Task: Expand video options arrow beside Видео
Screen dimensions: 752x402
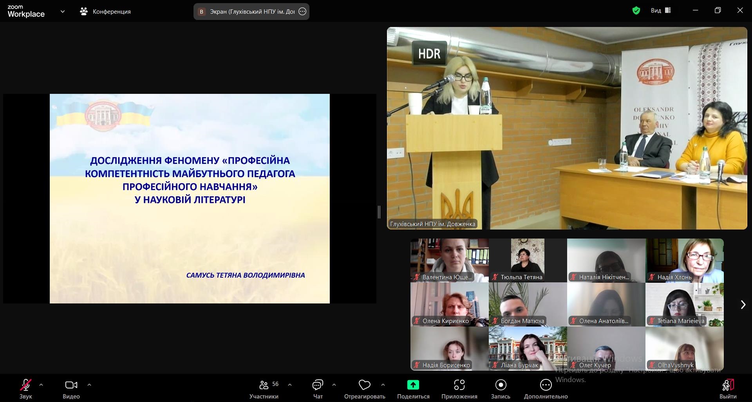Action: 89,385
